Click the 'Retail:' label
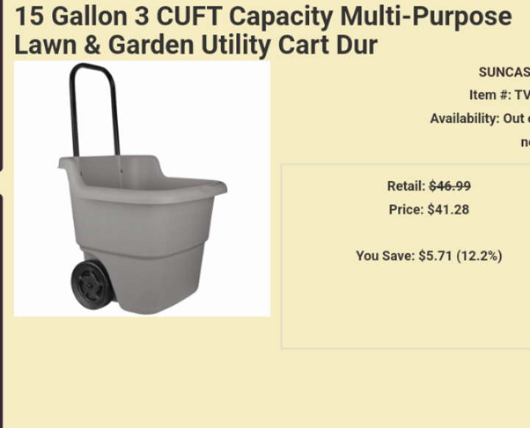Screen dimensions: 530x428 coord(406,186)
